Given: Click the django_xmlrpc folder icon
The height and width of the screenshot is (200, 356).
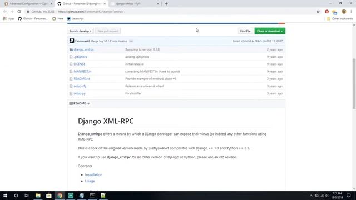Looking at the screenshot, I should coord(71,49).
